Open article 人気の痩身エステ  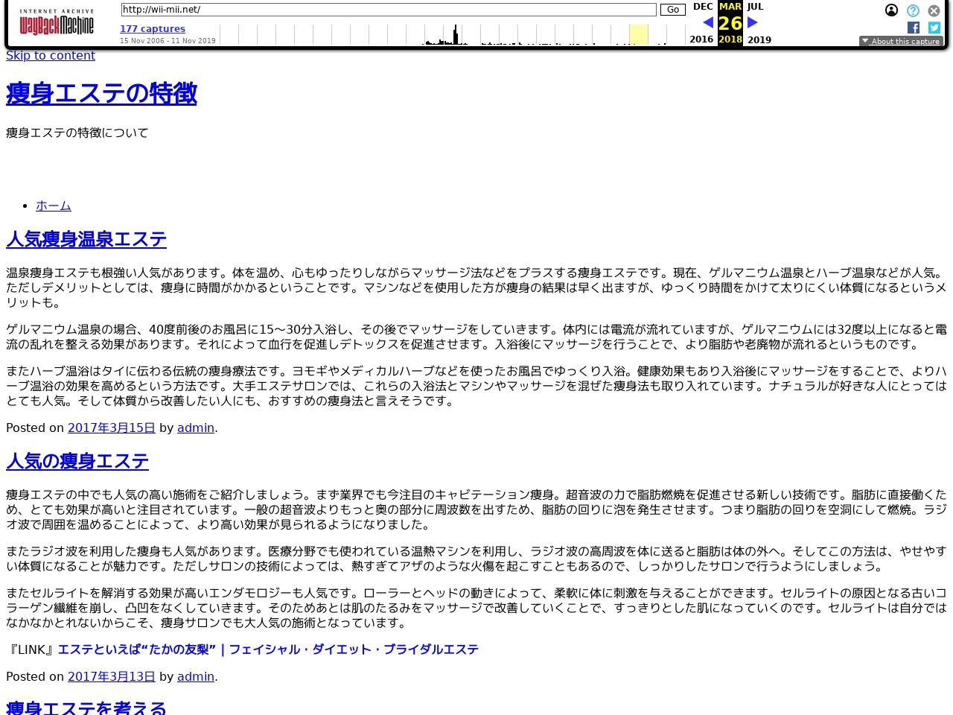point(77,461)
